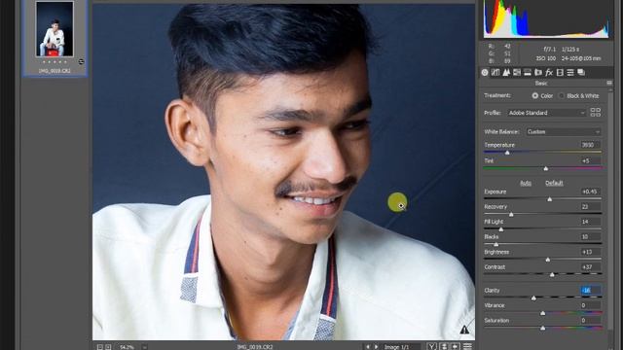Viewport: 623px width, 350px height.
Task: Click the zoom in plus button
Action: tap(108, 347)
